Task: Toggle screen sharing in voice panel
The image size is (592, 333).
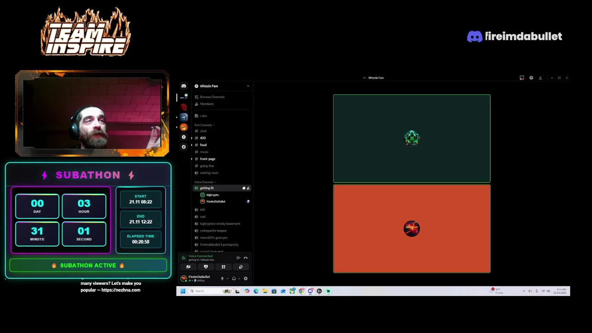Action: click(x=206, y=267)
